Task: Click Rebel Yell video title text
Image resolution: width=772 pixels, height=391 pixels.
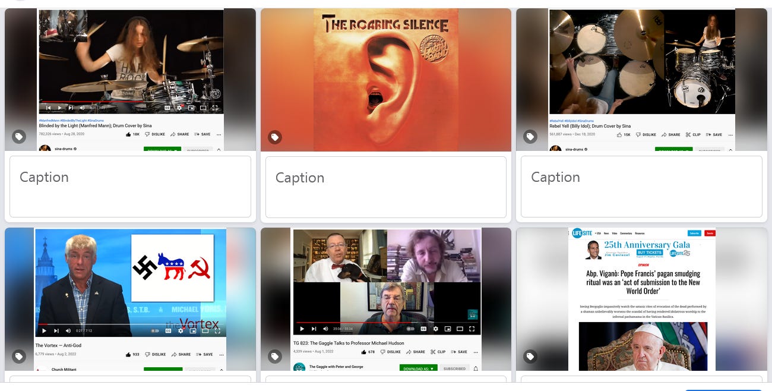Action: coord(590,126)
